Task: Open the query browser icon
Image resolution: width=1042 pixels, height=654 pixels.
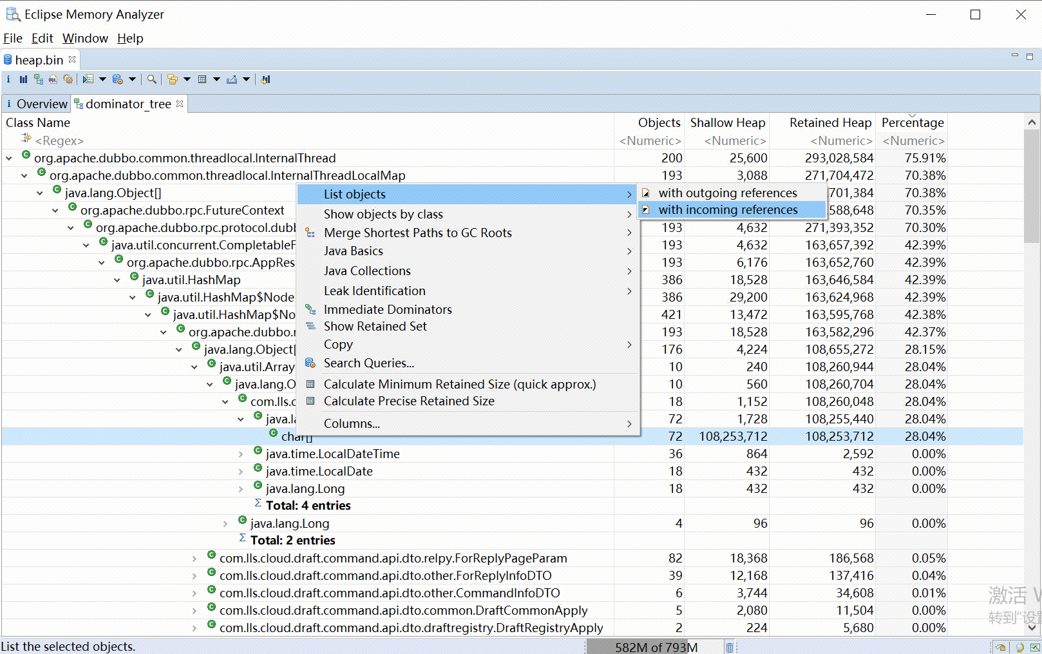Action: (117, 79)
